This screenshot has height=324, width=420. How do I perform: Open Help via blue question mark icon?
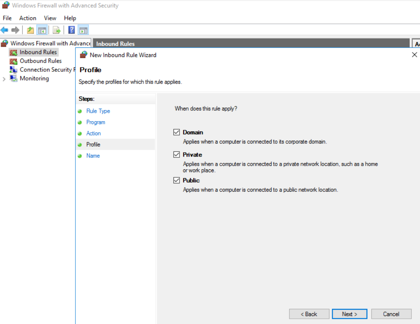click(71, 30)
